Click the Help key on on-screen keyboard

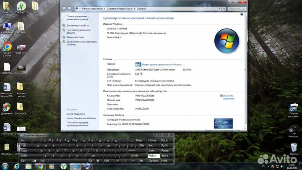click(167, 161)
